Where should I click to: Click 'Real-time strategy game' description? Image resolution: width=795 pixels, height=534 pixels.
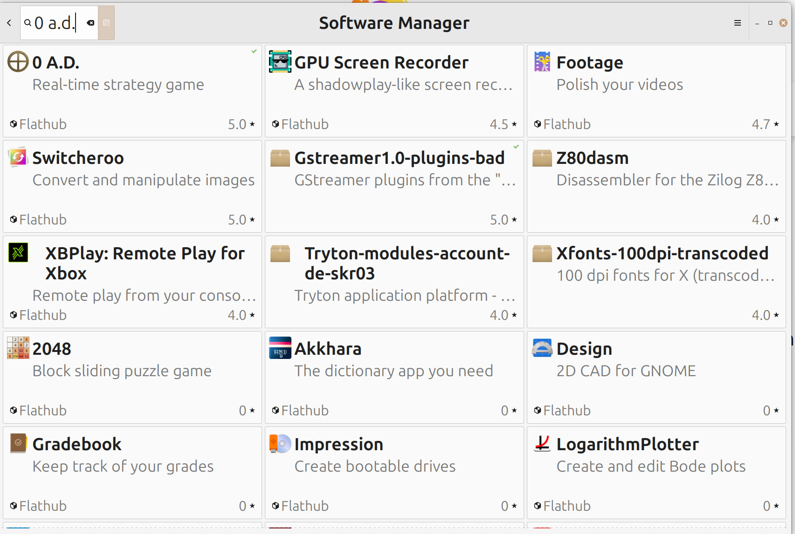pos(118,85)
